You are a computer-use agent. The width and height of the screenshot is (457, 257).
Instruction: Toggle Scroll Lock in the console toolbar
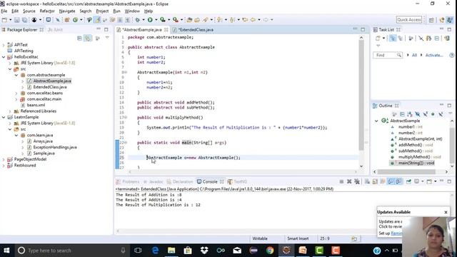coord(375,181)
